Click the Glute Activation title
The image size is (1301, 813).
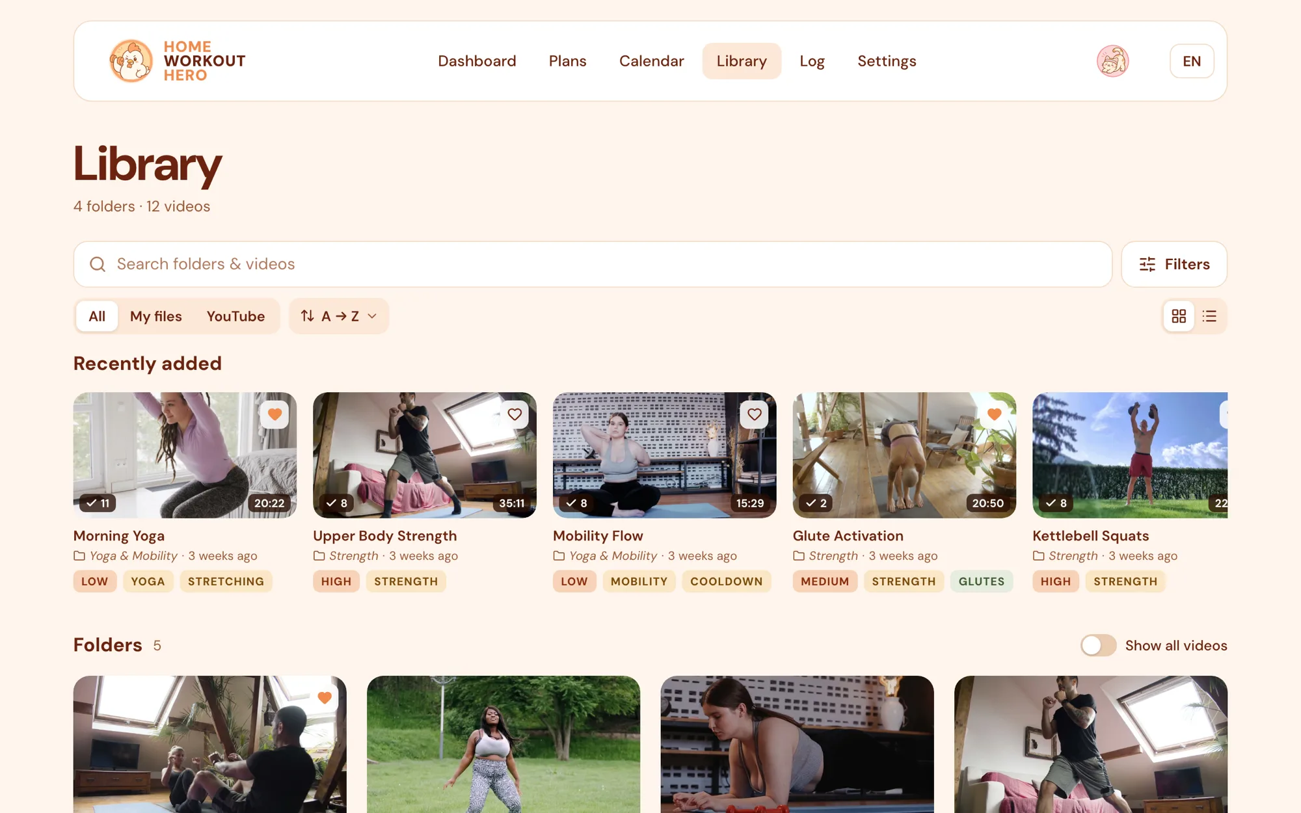pos(848,536)
